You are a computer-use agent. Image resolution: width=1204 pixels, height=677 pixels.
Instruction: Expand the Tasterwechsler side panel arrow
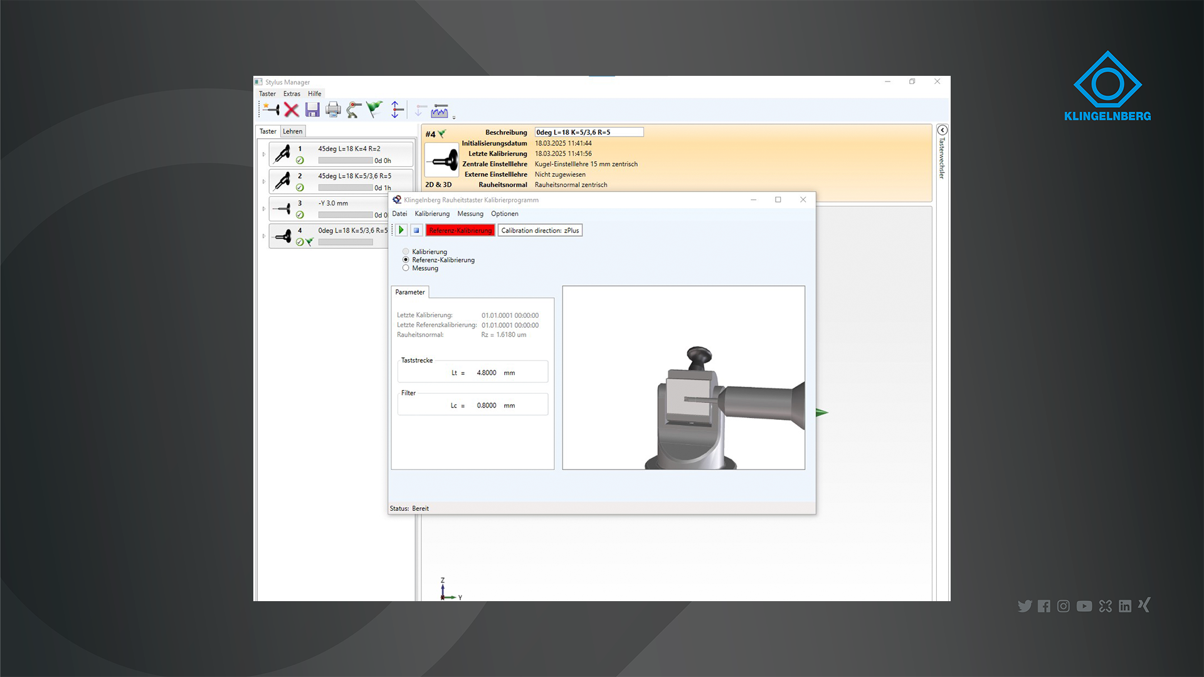click(942, 130)
